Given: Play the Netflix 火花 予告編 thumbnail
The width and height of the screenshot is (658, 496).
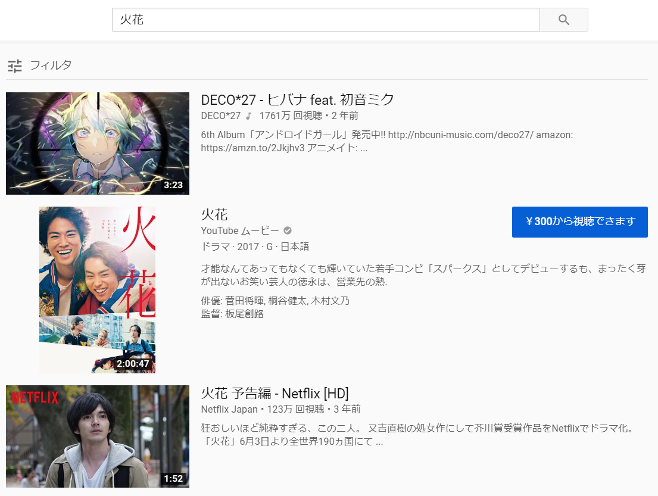Looking at the screenshot, I should (x=97, y=436).
